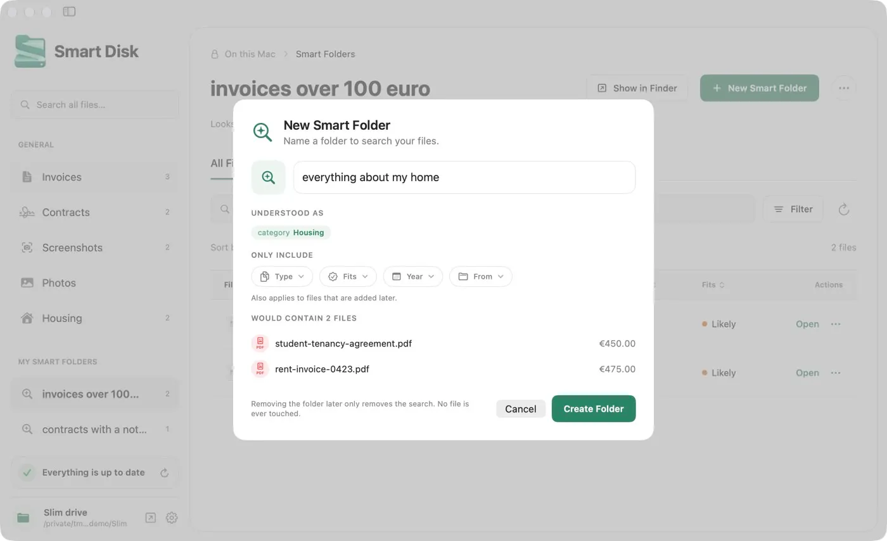Click the smart search icon beside name field
This screenshot has width=887, height=541.
pos(269,177)
